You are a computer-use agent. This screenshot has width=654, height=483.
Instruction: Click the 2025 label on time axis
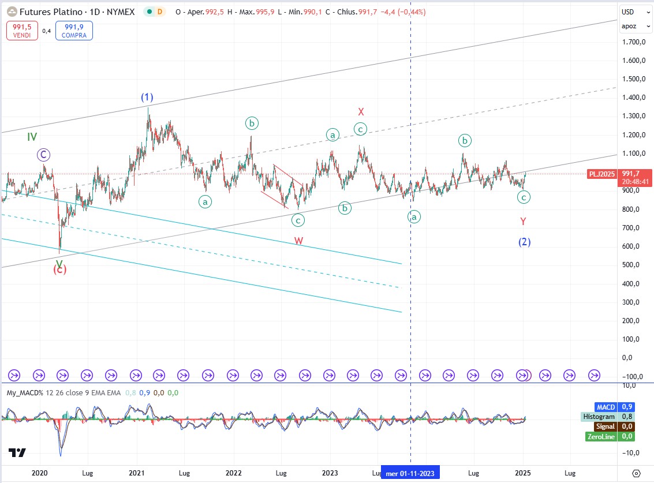522,473
